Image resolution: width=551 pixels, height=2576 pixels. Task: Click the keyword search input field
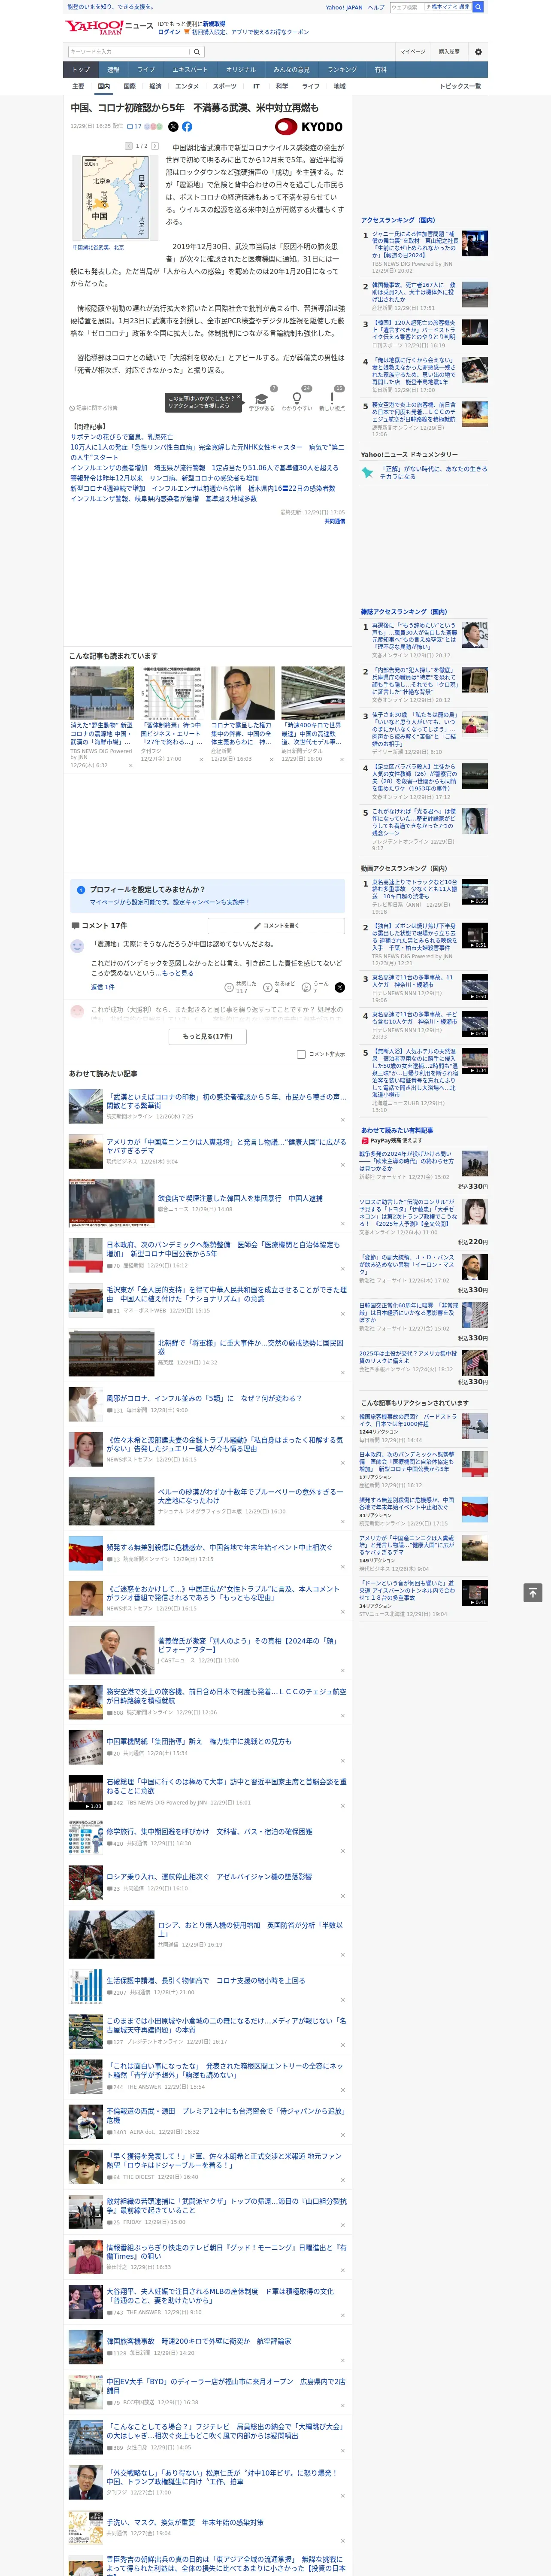click(x=129, y=51)
